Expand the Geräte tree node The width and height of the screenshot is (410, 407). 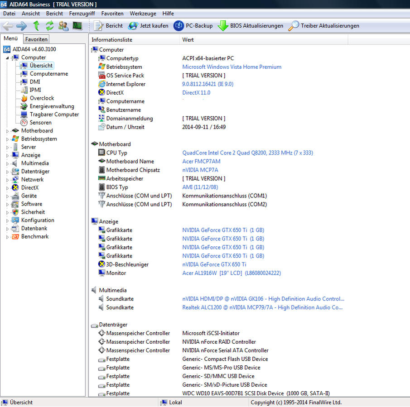coord(7,196)
